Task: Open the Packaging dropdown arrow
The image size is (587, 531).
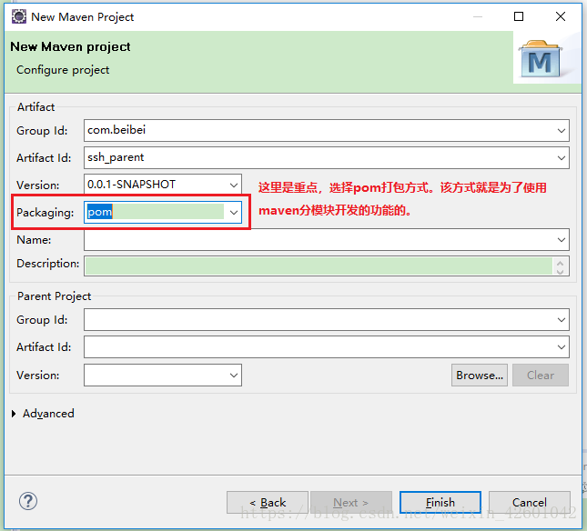Action: (234, 213)
